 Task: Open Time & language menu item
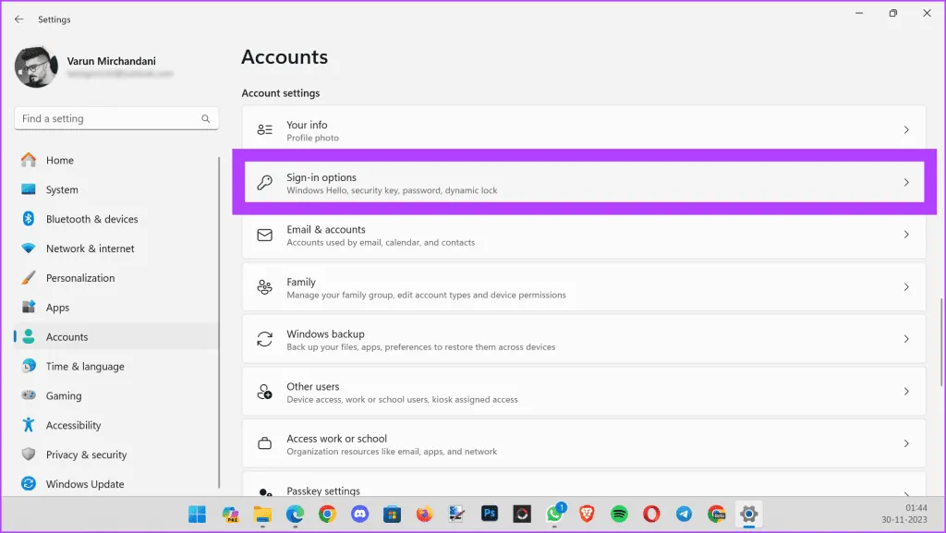point(85,366)
